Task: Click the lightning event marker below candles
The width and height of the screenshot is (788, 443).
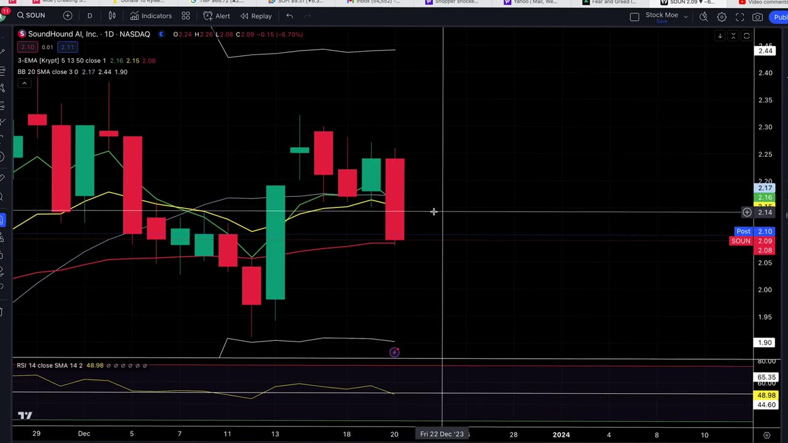Action: point(395,353)
